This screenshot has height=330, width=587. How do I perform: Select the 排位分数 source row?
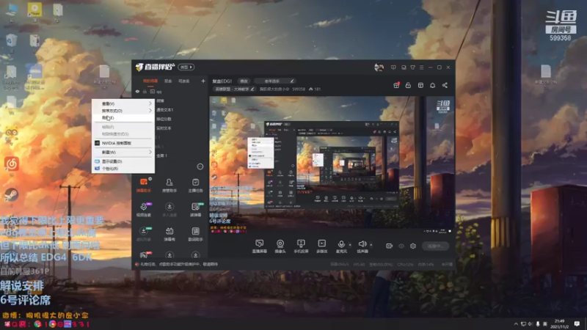point(164,119)
